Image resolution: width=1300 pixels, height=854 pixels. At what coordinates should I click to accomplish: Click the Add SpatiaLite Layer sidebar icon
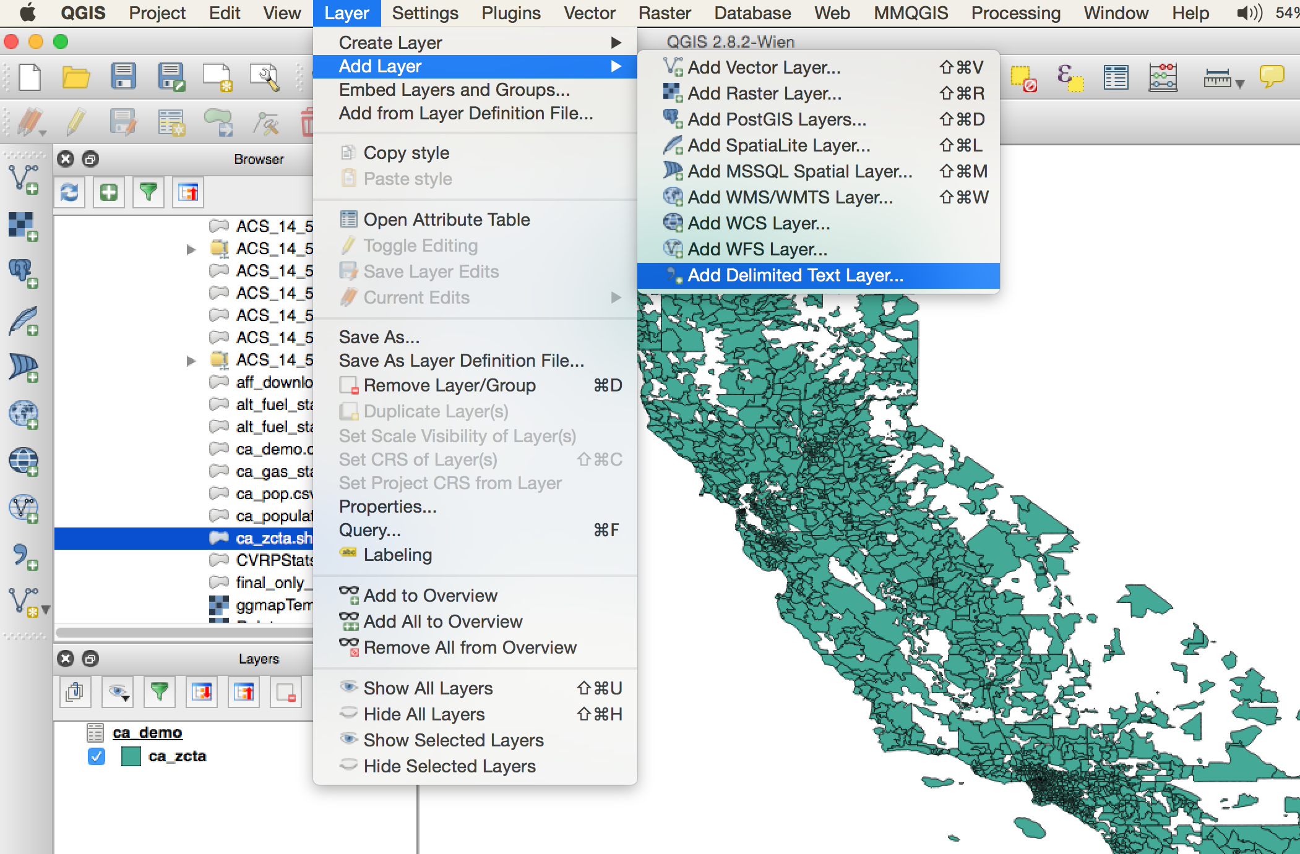[x=24, y=321]
